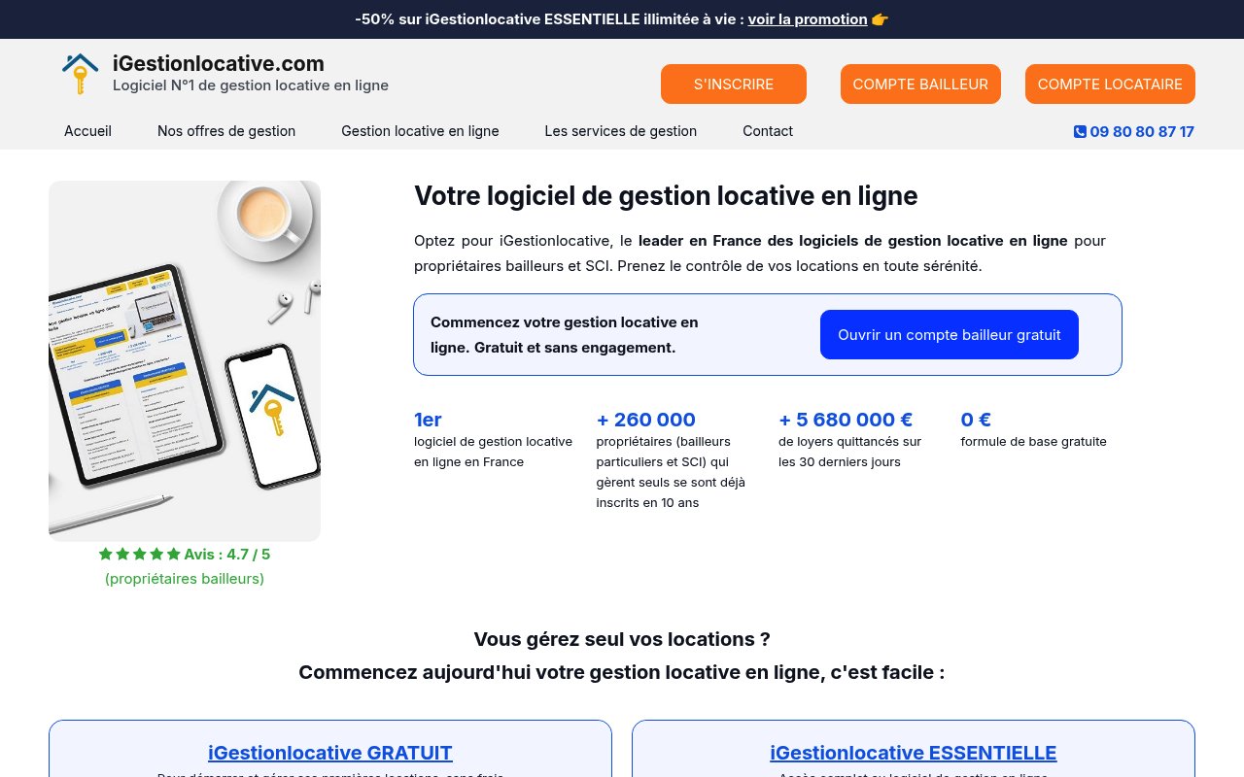The image size is (1244, 777).
Task: Click the '1er' statistic heading
Action: pos(428,420)
